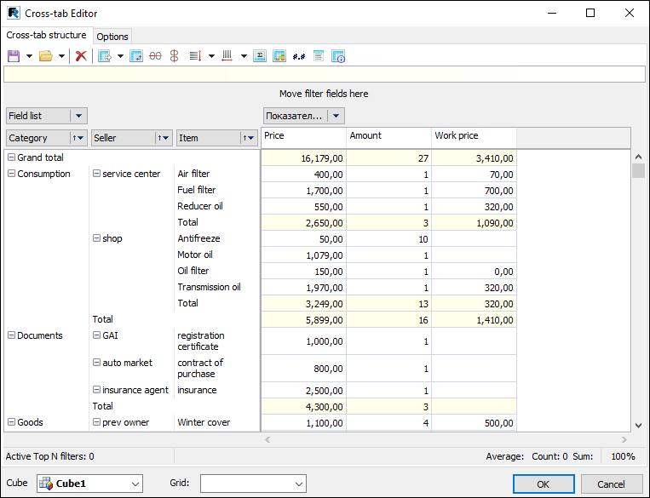Collapse the service center seller group

[x=96, y=174]
